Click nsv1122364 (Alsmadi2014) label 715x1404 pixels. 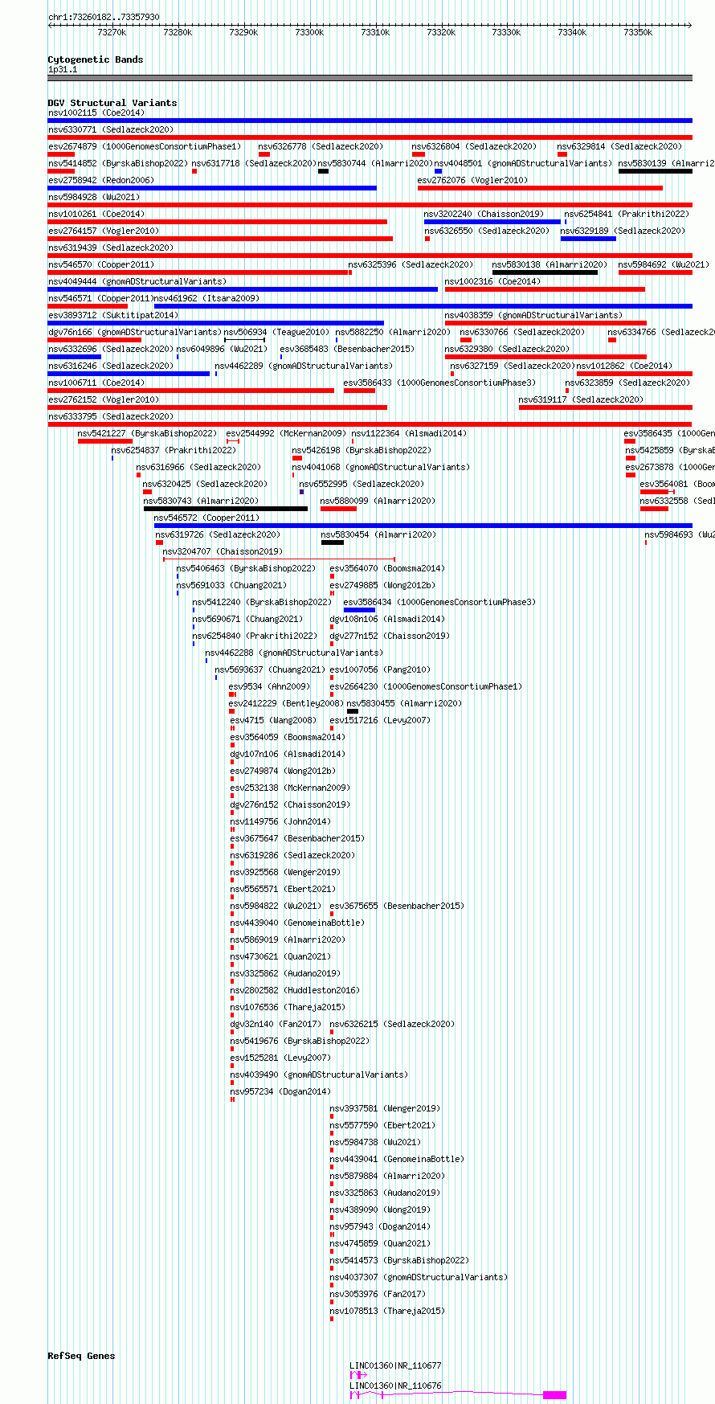(409, 433)
